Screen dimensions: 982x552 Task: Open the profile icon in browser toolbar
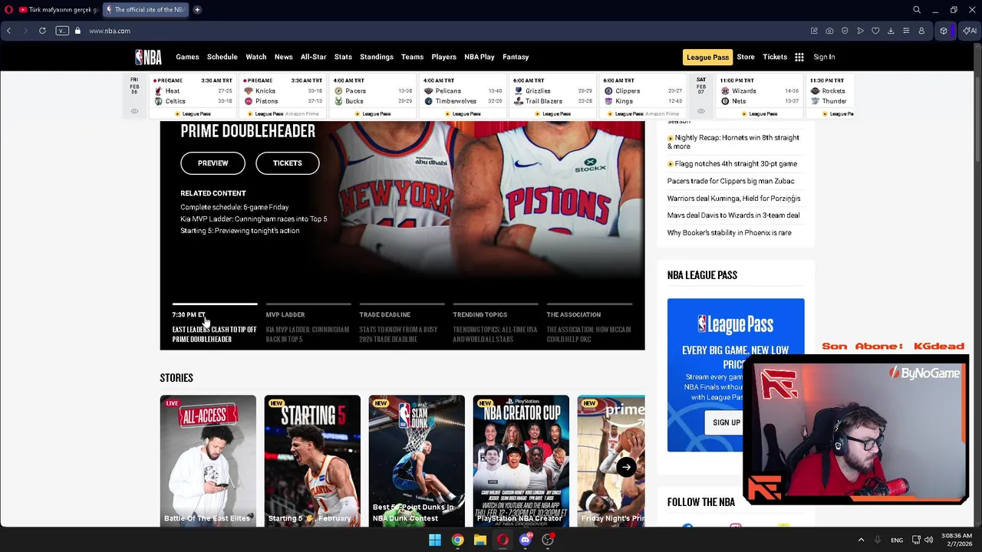921,31
